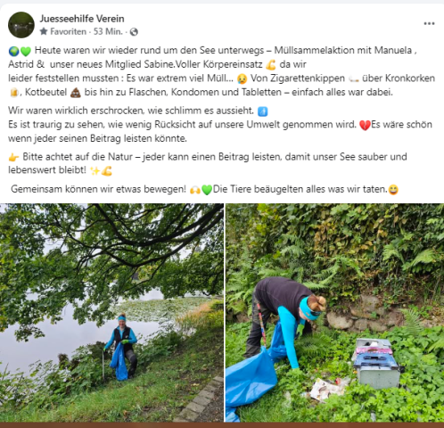This screenshot has width=444, height=428.
Task: Click the blue square emoji after aussieht
Action: point(262,111)
